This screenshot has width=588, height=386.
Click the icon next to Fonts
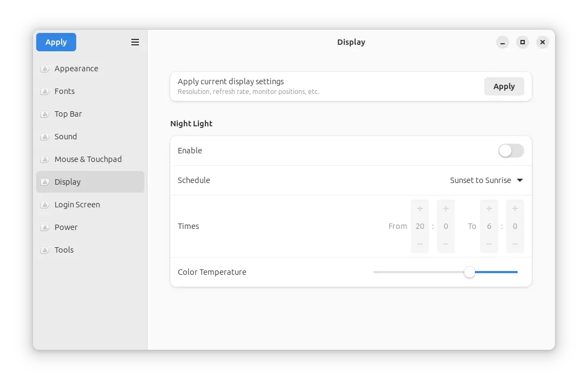pyautogui.click(x=44, y=92)
